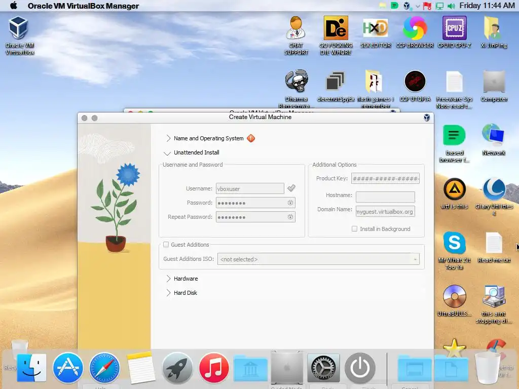Click the Finder icon in dock
Screen dimensions: 519x389
[31, 368]
